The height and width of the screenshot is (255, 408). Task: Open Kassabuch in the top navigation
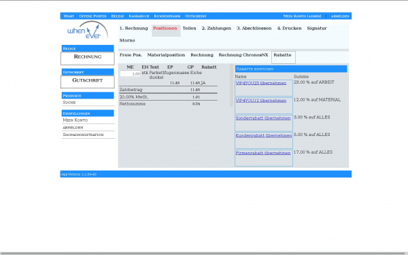pos(139,16)
